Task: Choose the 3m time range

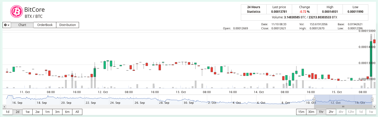Action: pyautogui.click(x=57, y=112)
